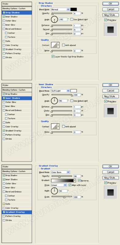Viewport: 120px width, 245px height.
Task: Click New Style in the Inner Shadow dialog
Action: point(111,96)
